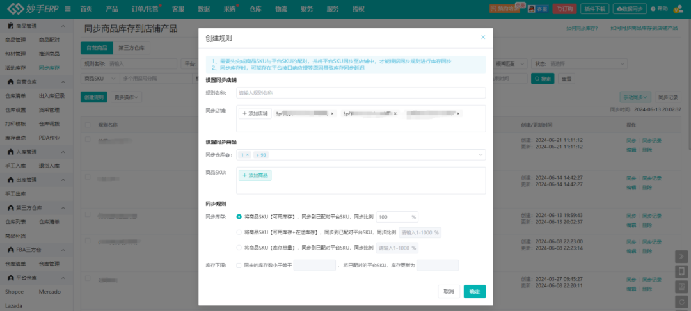This screenshot has width=691, height=311.
Task: Enable the 库存下限 checkbox
Action: (x=239, y=265)
